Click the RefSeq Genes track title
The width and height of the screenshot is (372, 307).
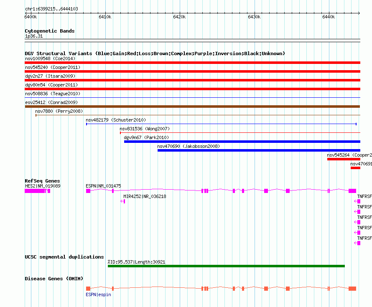click(42, 181)
